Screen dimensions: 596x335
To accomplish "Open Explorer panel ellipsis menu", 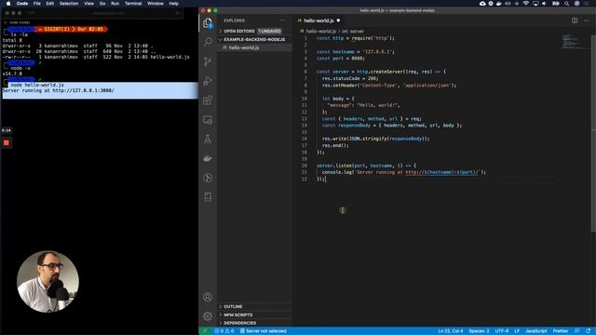I will [282, 20].
